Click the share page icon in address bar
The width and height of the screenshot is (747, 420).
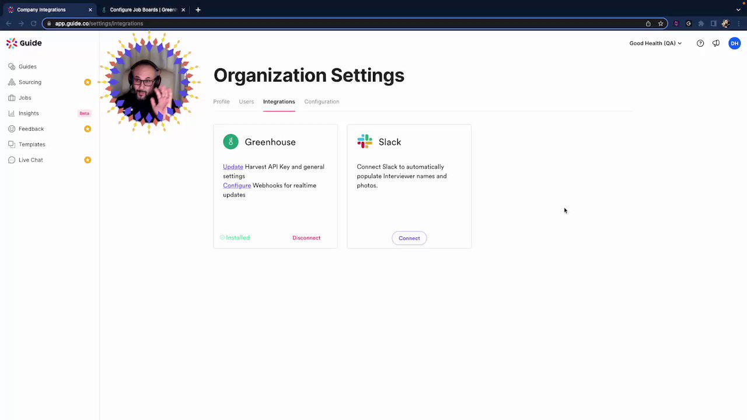click(x=648, y=23)
